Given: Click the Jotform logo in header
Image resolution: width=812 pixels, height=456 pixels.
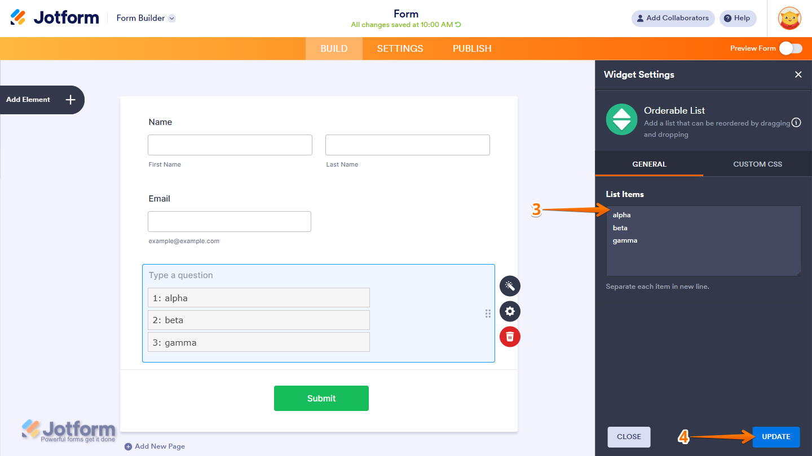Looking at the screenshot, I should [55, 17].
